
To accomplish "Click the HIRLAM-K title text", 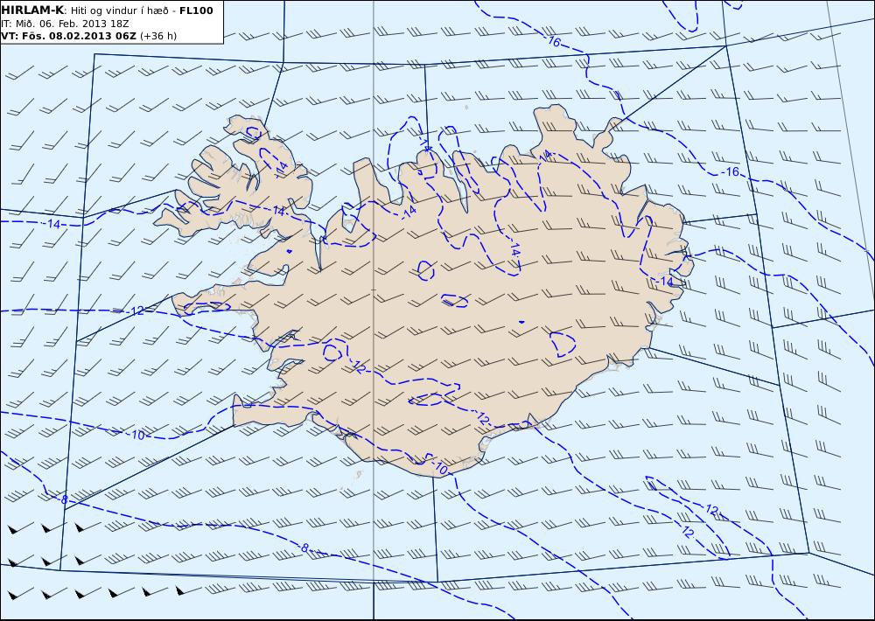I will click(x=33, y=10).
